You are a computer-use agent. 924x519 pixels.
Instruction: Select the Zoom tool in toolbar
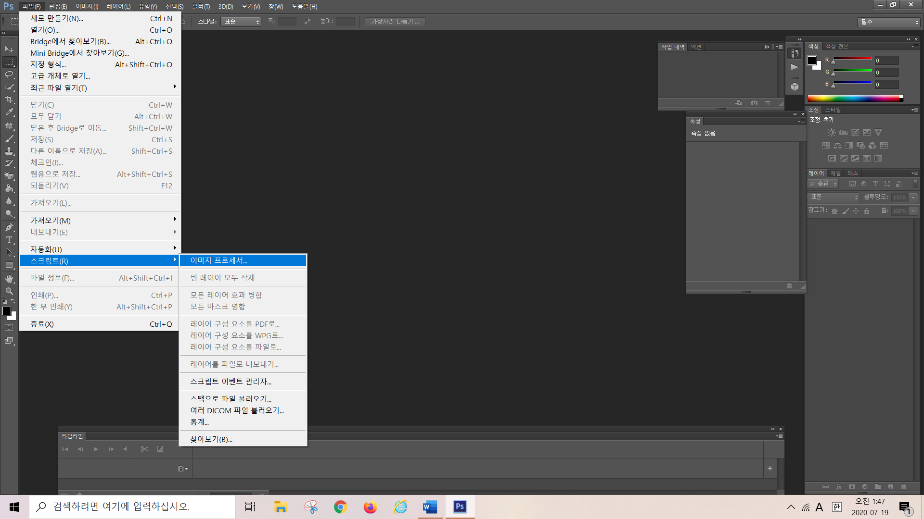point(9,291)
